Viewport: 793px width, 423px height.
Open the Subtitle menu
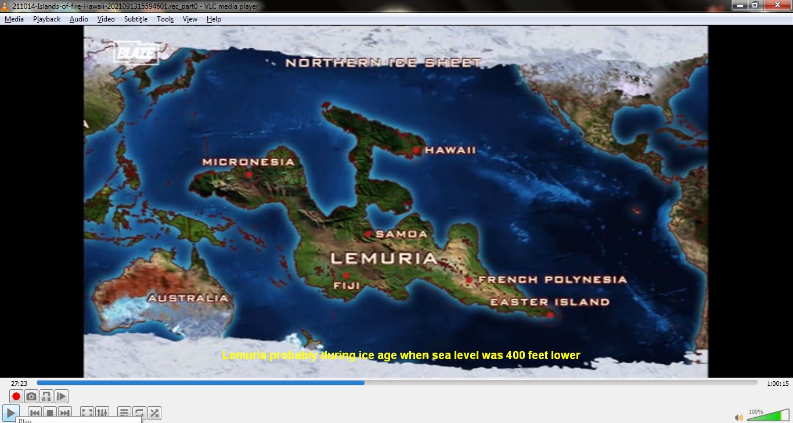[135, 19]
